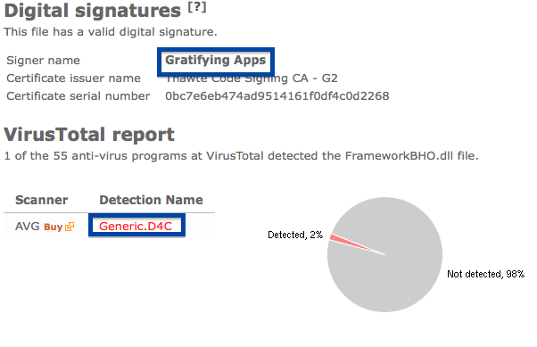This screenshot has height=347, width=537.
Task: Click the VirusTotal report heading
Action: tap(89, 135)
